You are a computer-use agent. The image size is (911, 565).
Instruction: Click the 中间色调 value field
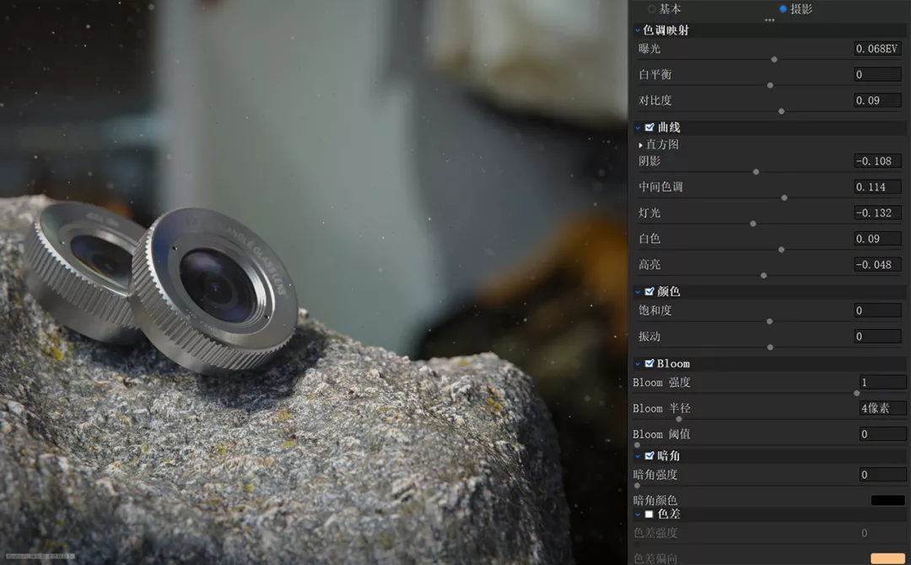point(877,187)
